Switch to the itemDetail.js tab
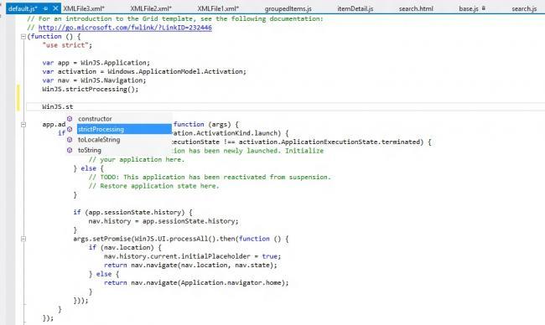 pyautogui.click(x=356, y=8)
